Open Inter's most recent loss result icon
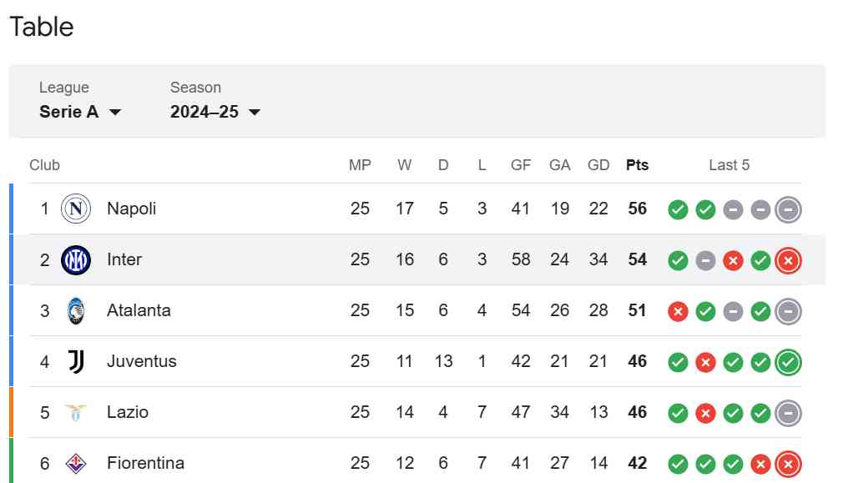The image size is (843, 483). pos(788,260)
